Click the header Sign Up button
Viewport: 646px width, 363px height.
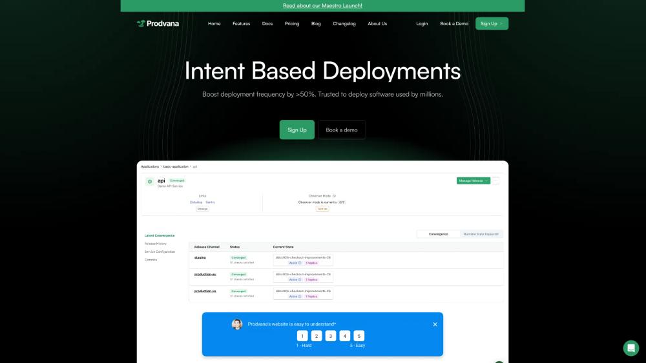pos(492,23)
